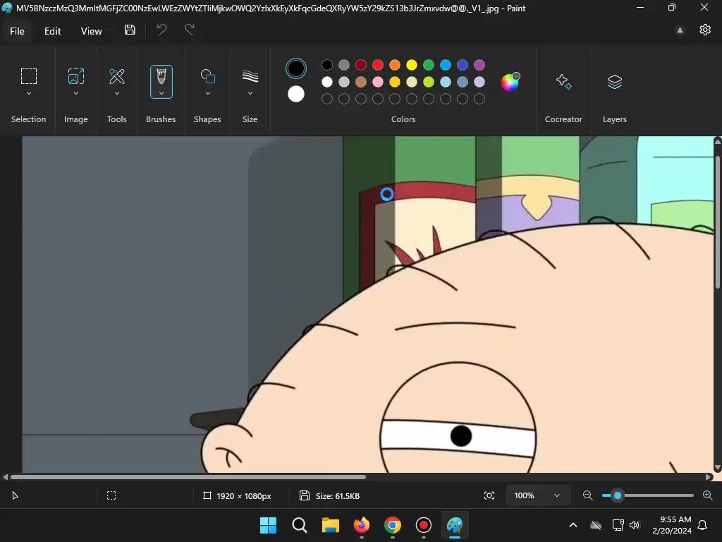722x542 pixels.
Task: Open the notifications bell
Action: (x=702, y=525)
